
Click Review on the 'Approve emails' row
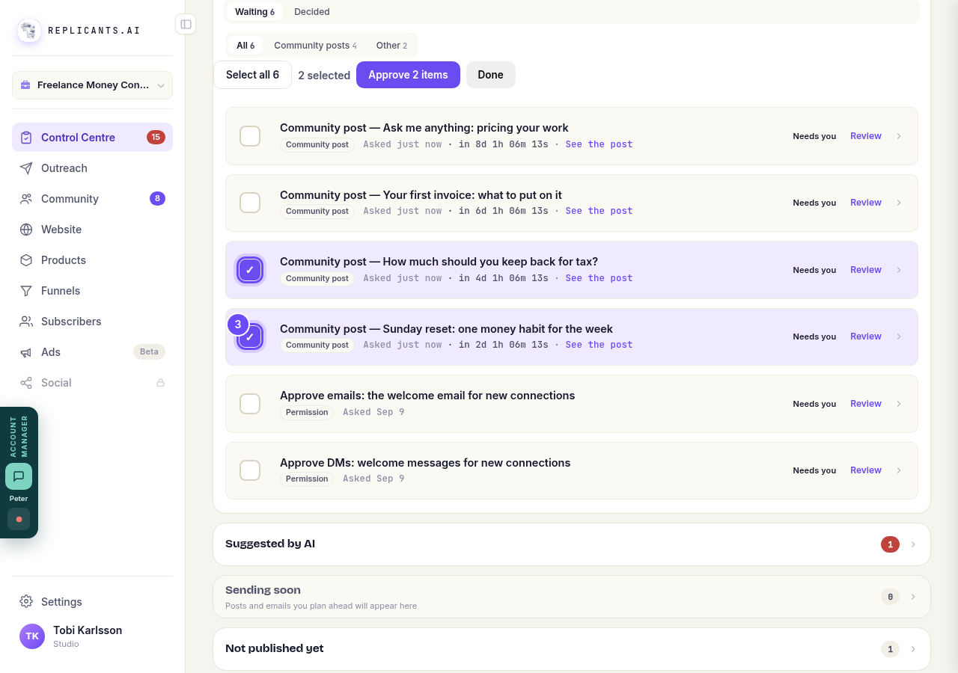(866, 404)
